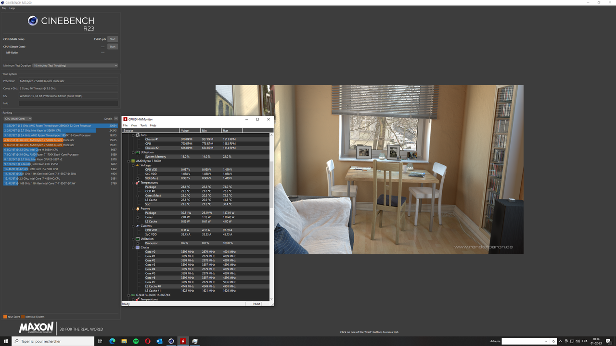Collapse the Powers group

tap(133, 209)
